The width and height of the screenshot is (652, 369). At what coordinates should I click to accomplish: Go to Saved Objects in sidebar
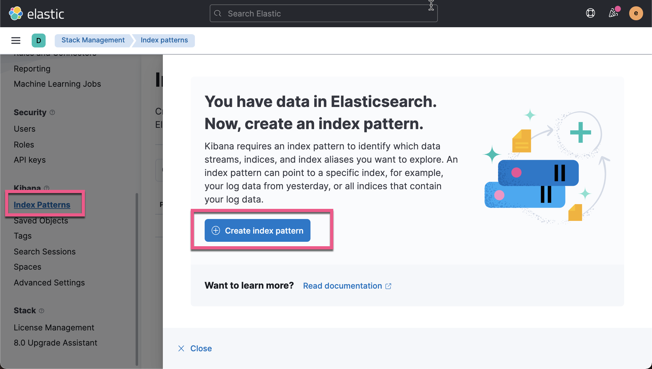point(41,221)
